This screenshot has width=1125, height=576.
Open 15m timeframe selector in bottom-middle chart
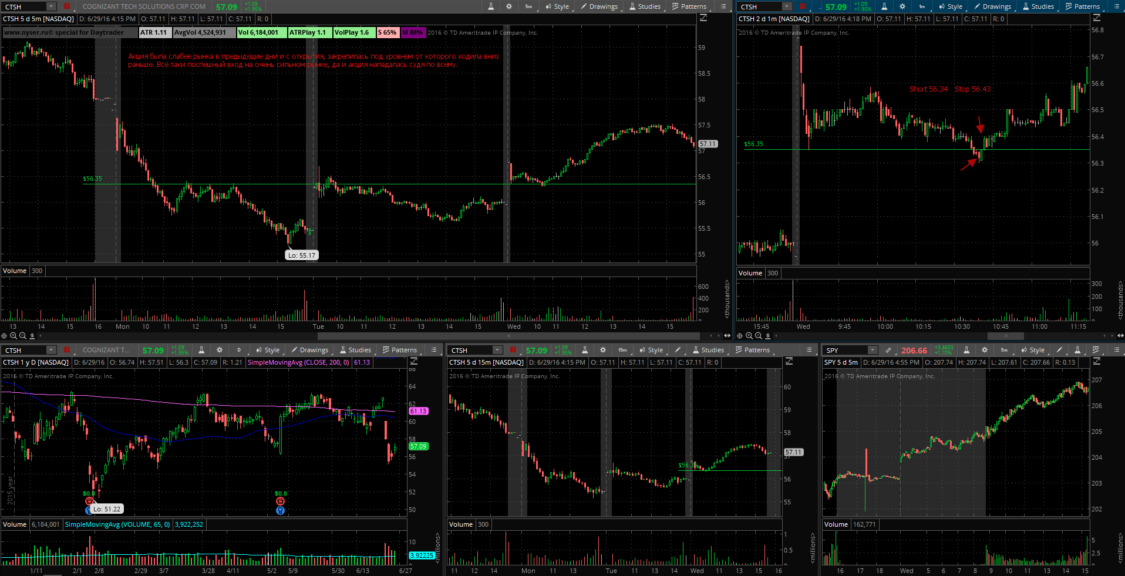click(622, 350)
